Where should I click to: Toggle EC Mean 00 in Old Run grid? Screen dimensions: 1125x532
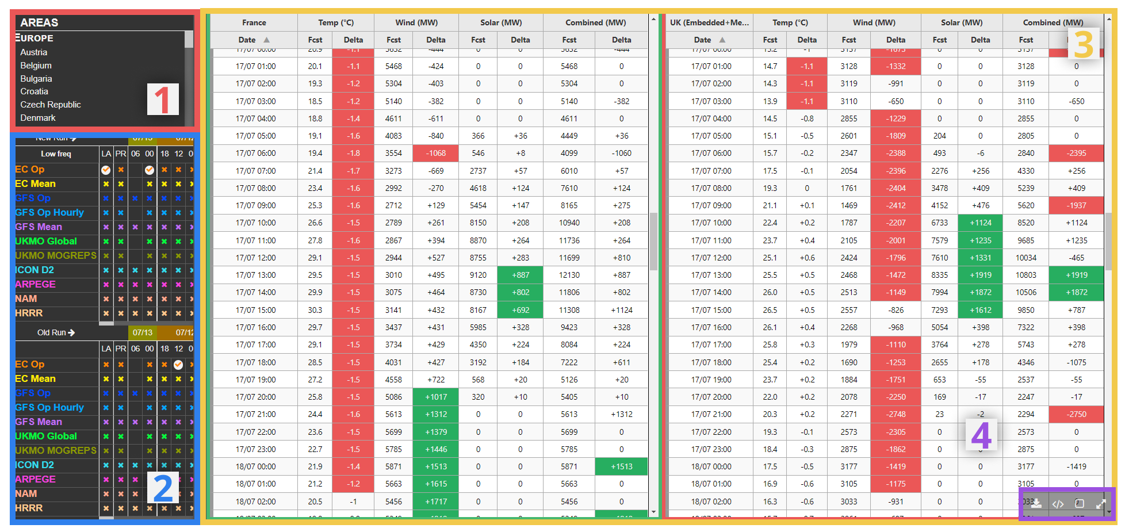(150, 379)
